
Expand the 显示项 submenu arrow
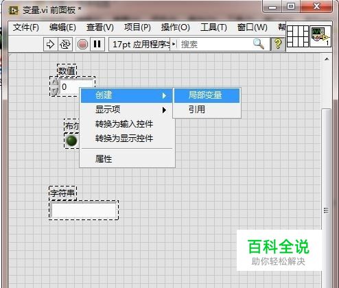click(164, 110)
